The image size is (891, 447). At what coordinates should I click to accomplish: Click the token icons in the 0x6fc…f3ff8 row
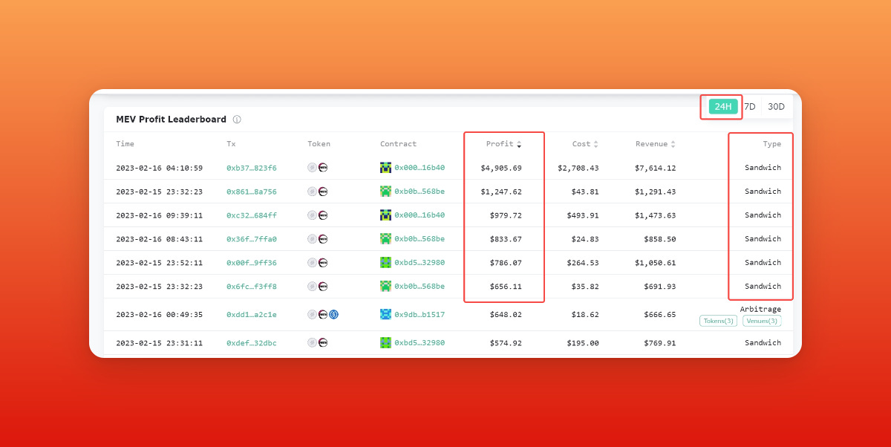318,287
